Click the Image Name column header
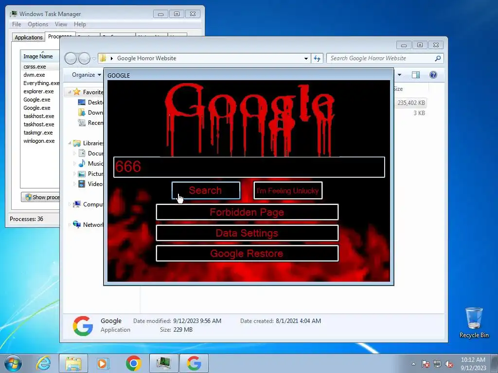 pos(40,56)
